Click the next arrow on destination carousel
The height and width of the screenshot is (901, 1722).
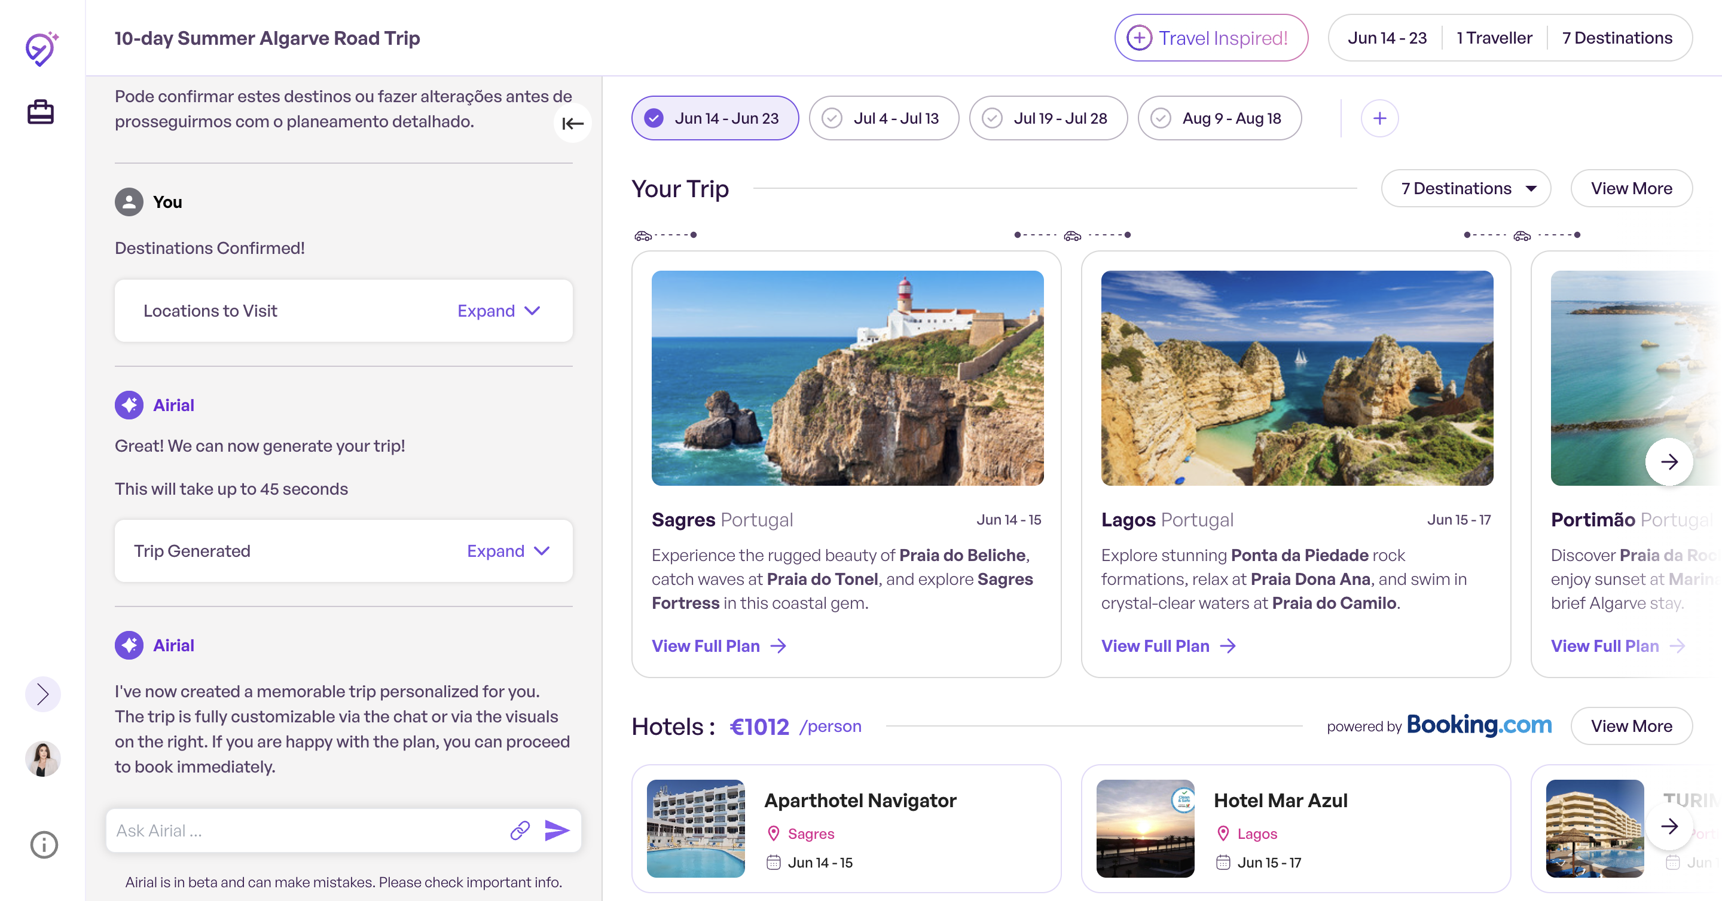pos(1669,461)
